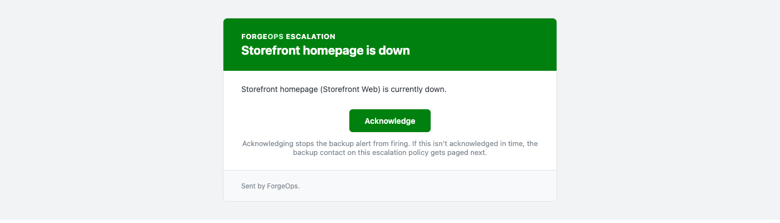
Task: Click the word 'ForgeOps' in the footer
Action: click(x=287, y=186)
